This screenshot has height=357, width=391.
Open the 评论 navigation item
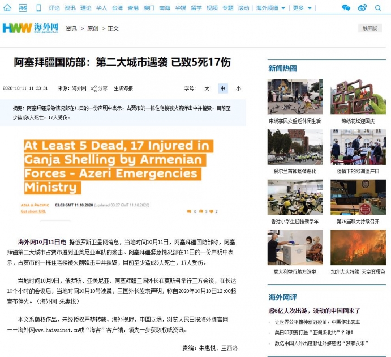coord(54,8)
